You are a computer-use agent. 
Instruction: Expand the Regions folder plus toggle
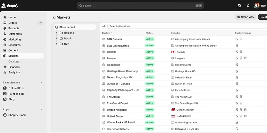tap(56, 33)
